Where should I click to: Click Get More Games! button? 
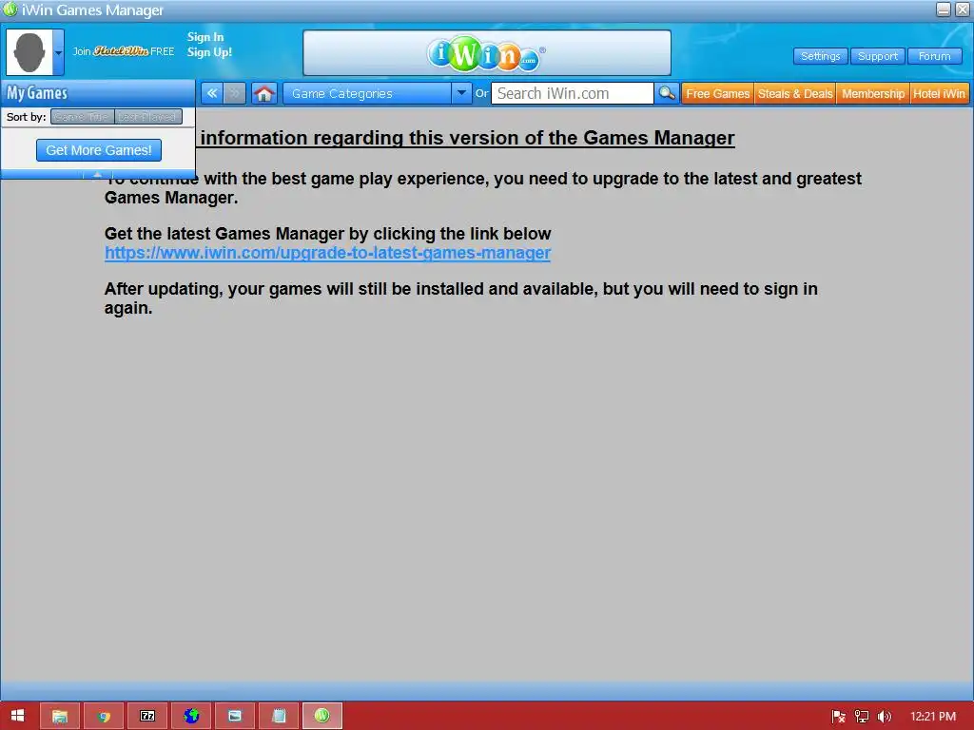click(99, 150)
